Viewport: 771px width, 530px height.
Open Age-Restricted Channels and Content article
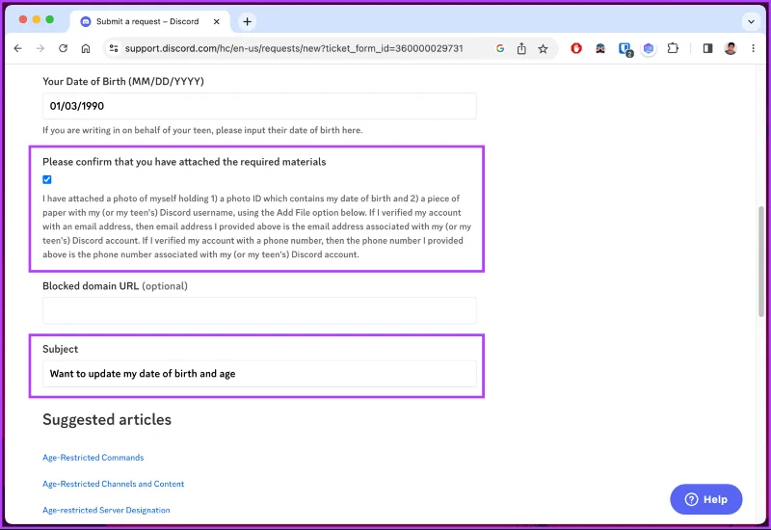click(113, 484)
